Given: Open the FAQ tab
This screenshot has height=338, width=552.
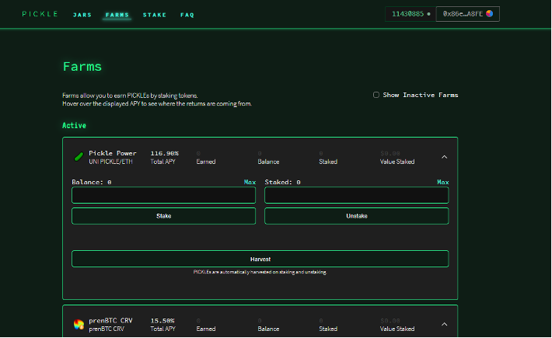Looking at the screenshot, I should [187, 15].
